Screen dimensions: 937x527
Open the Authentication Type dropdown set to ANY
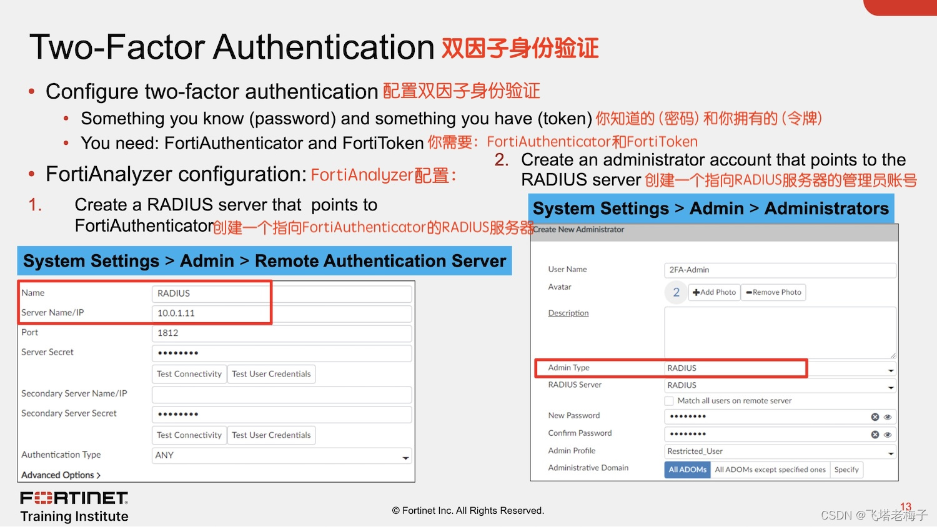282,456
